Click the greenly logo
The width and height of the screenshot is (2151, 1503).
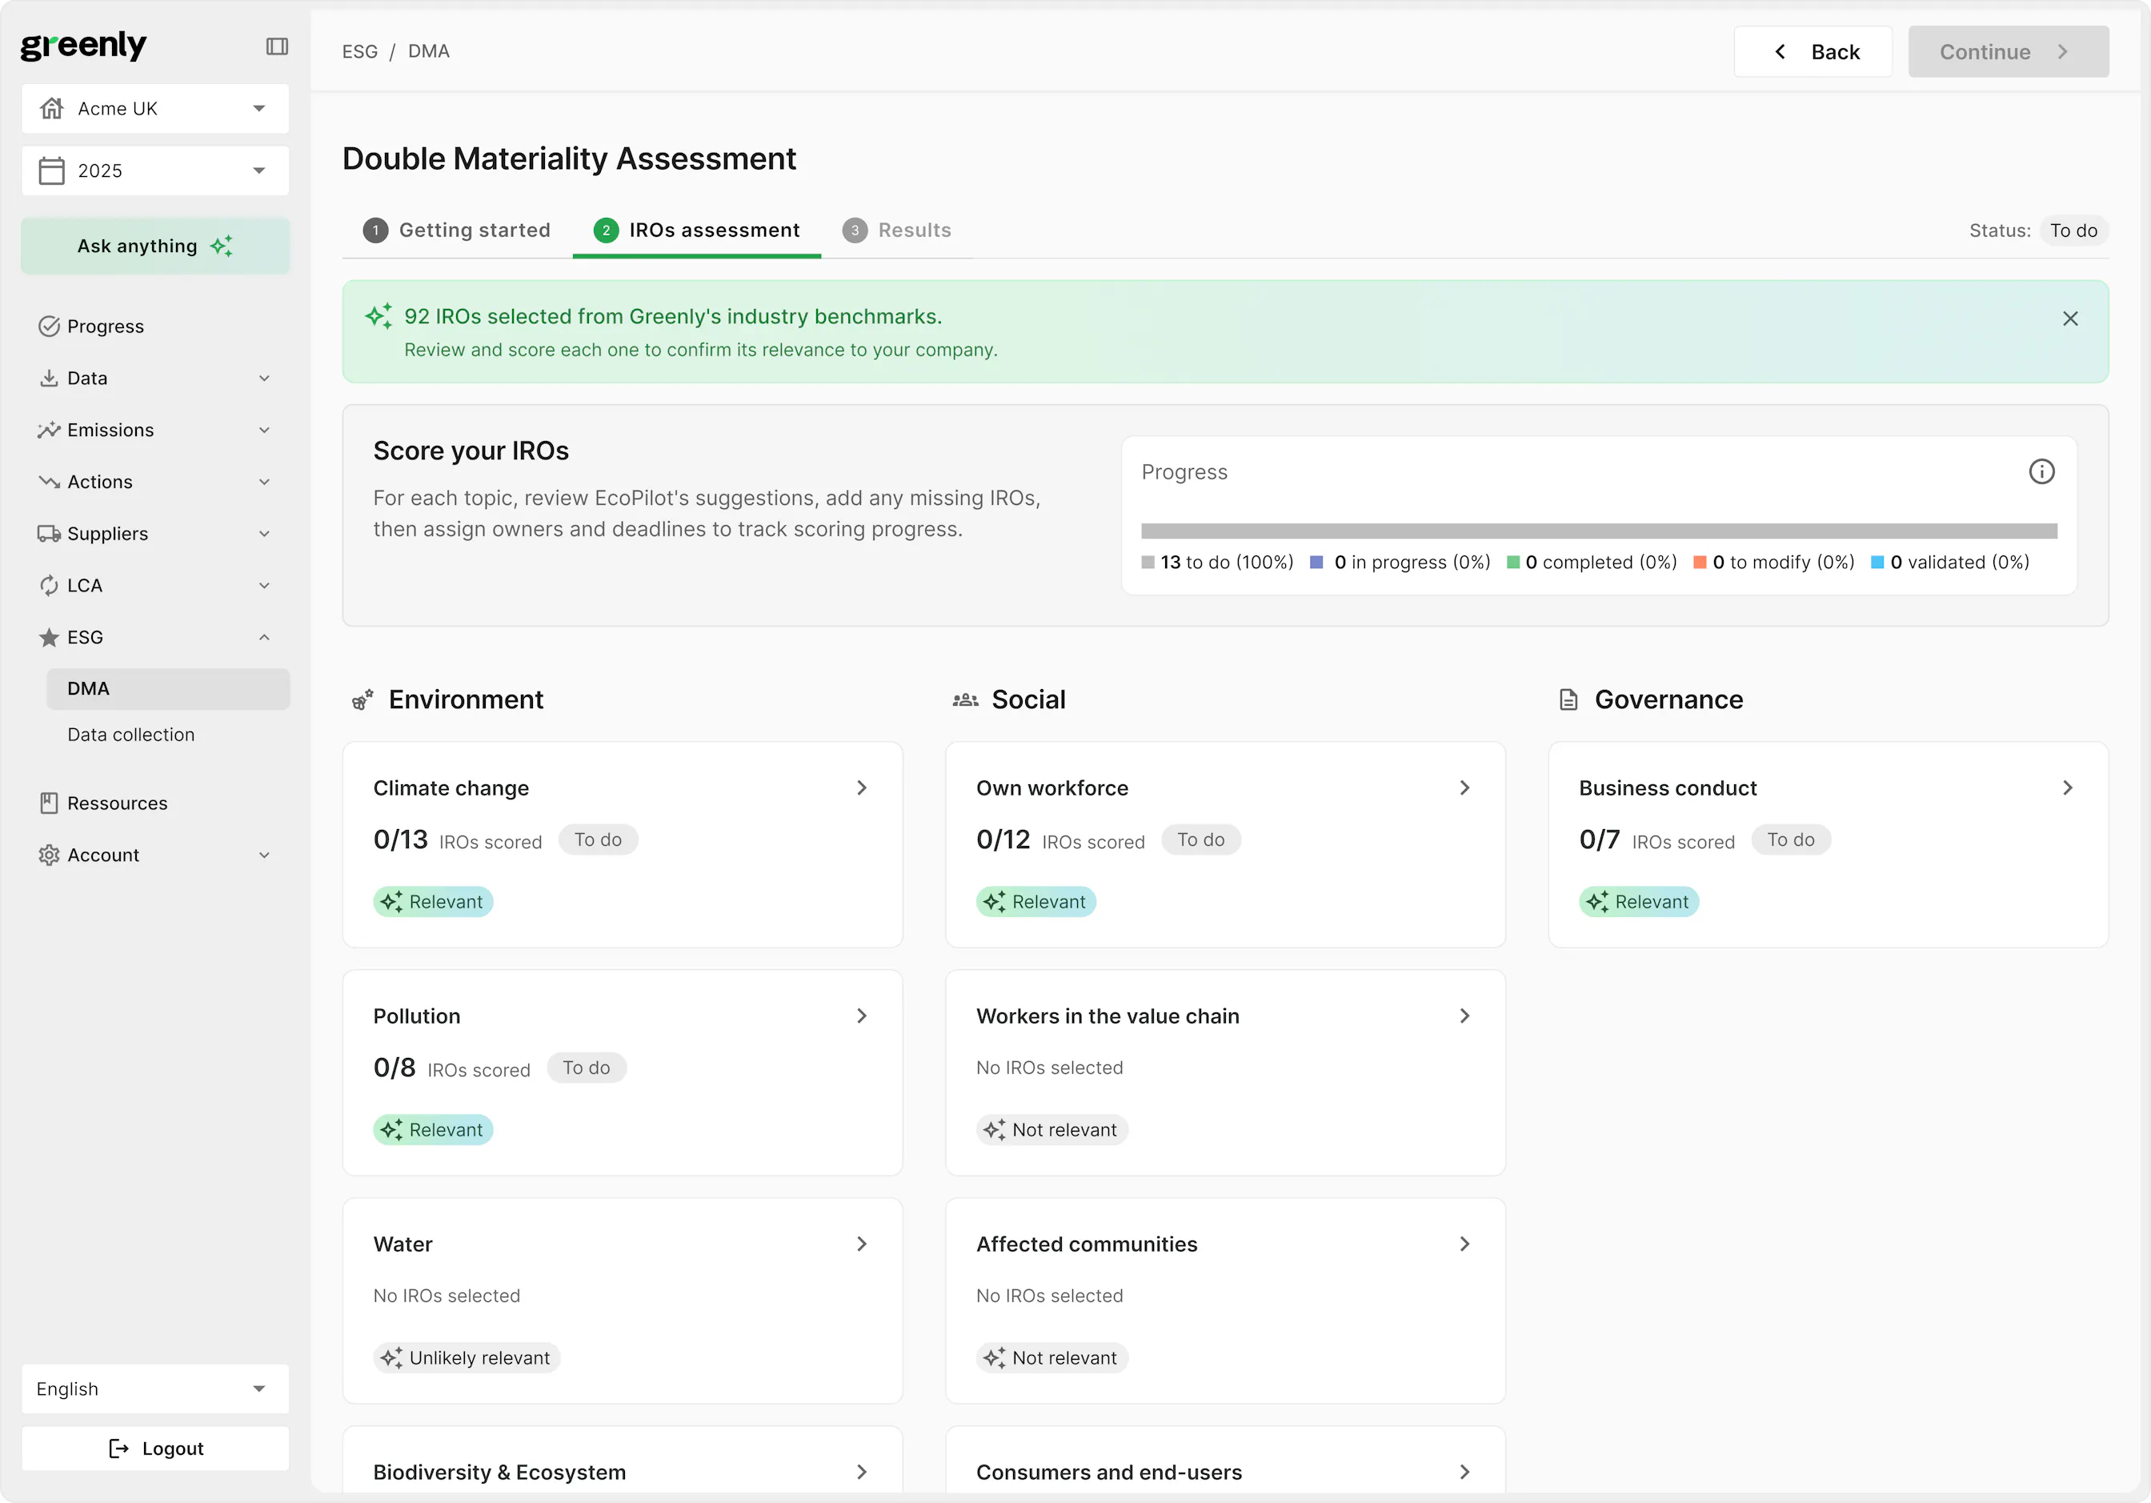point(83,45)
